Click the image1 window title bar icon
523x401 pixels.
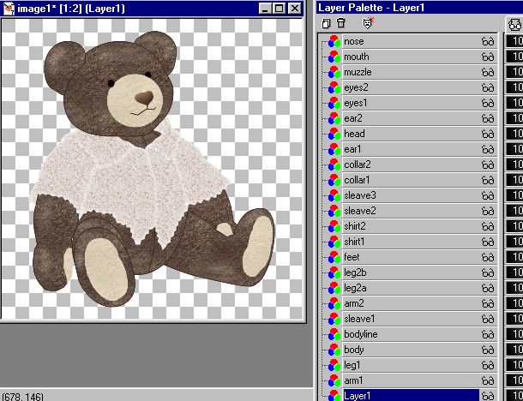click(x=8, y=9)
